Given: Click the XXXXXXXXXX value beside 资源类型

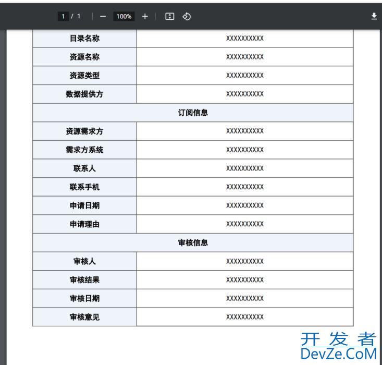Looking at the screenshot, I should [x=245, y=75].
